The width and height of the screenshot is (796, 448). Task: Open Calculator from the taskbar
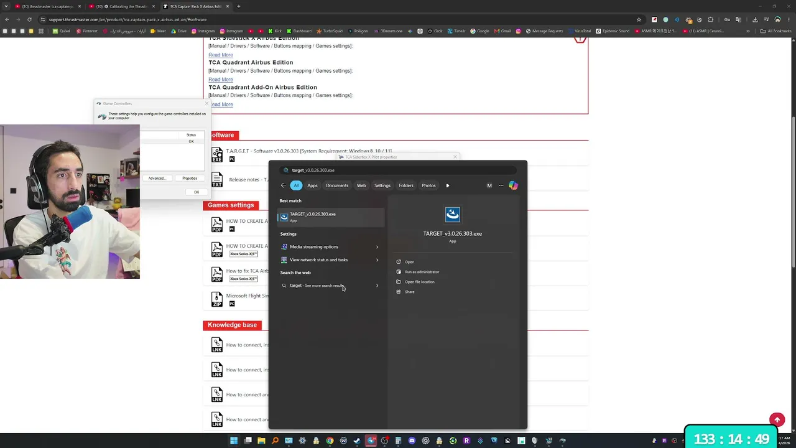tap(398, 441)
